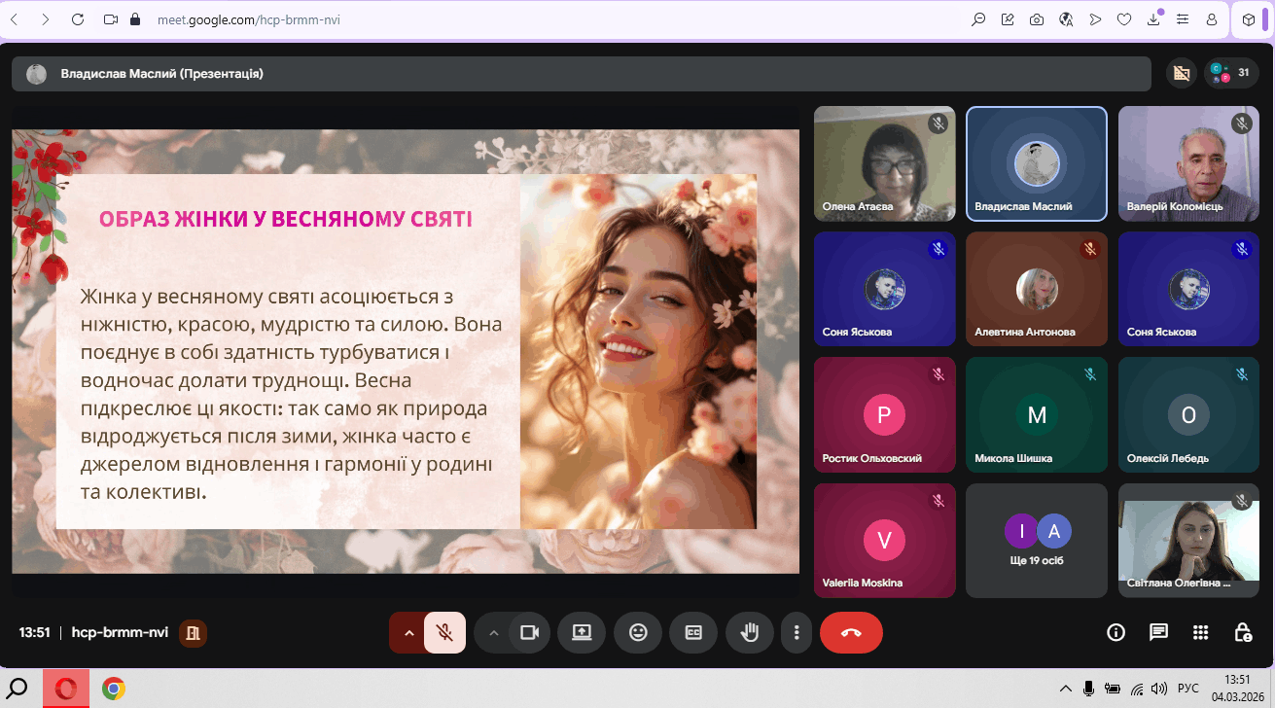Viewport: 1275px width, 708px height.
Task: Open meeting details info icon
Action: pyautogui.click(x=1116, y=632)
